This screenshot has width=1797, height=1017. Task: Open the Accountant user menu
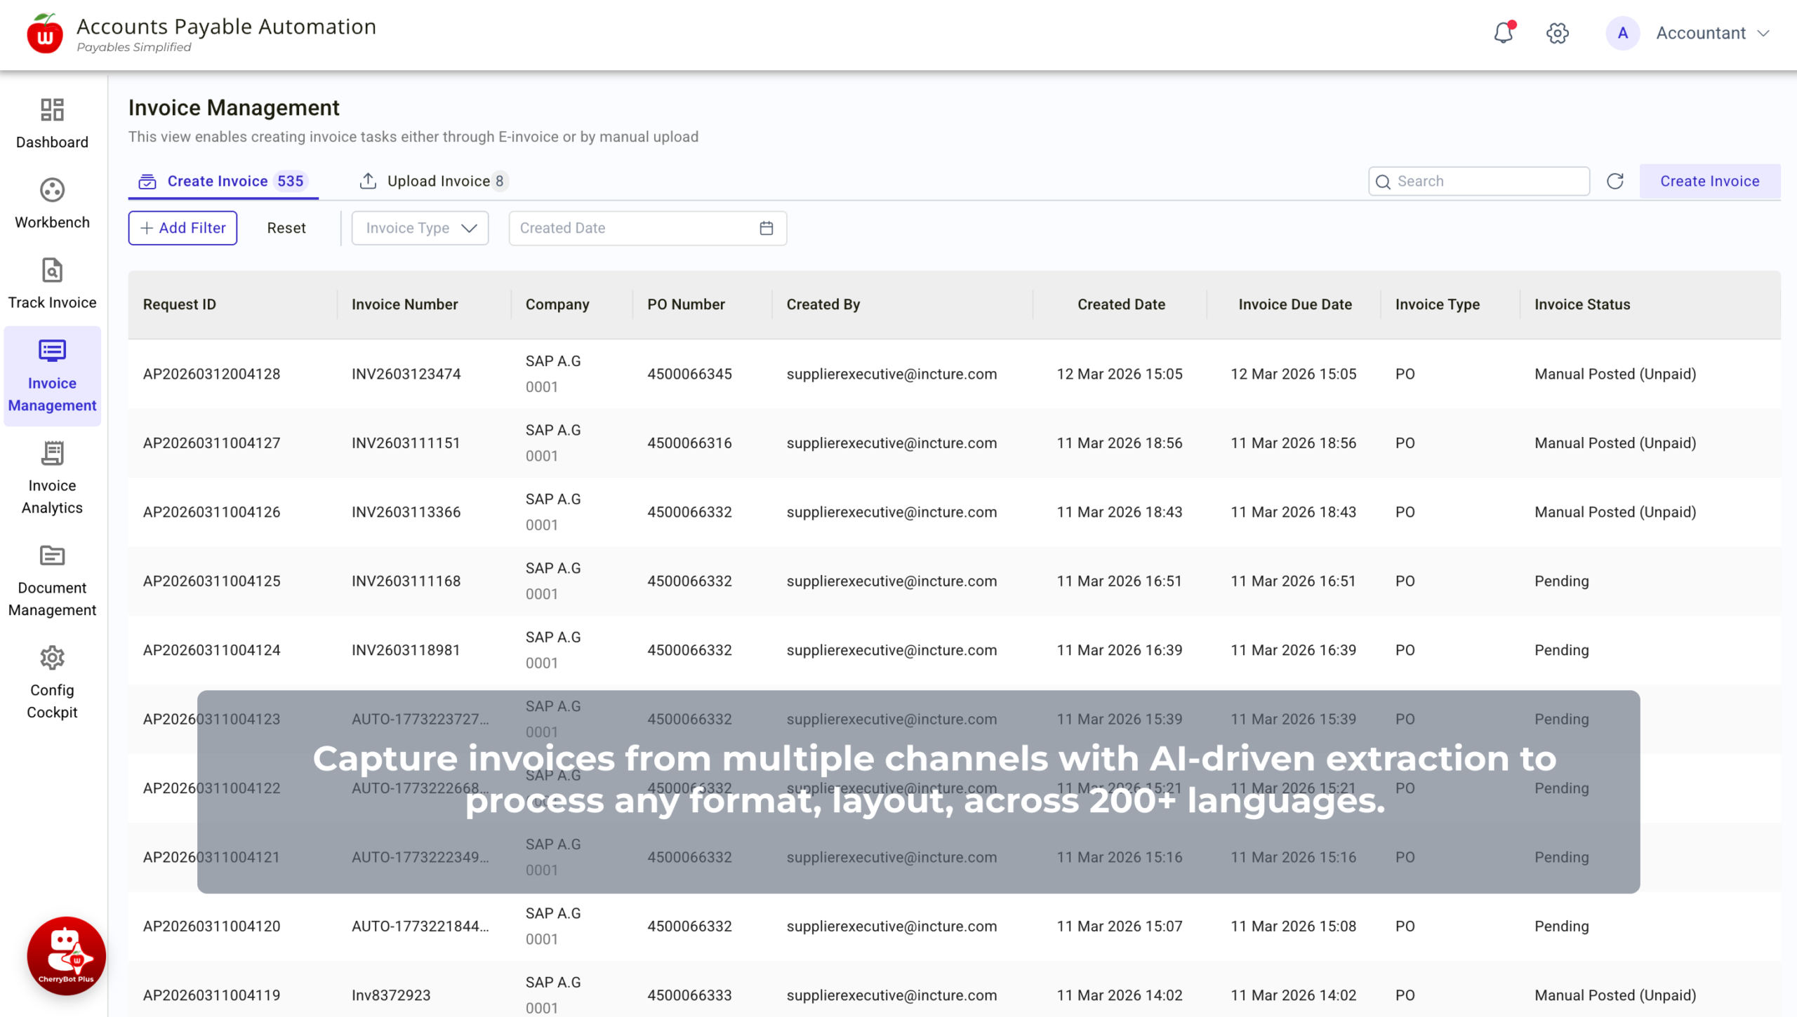tap(1711, 33)
